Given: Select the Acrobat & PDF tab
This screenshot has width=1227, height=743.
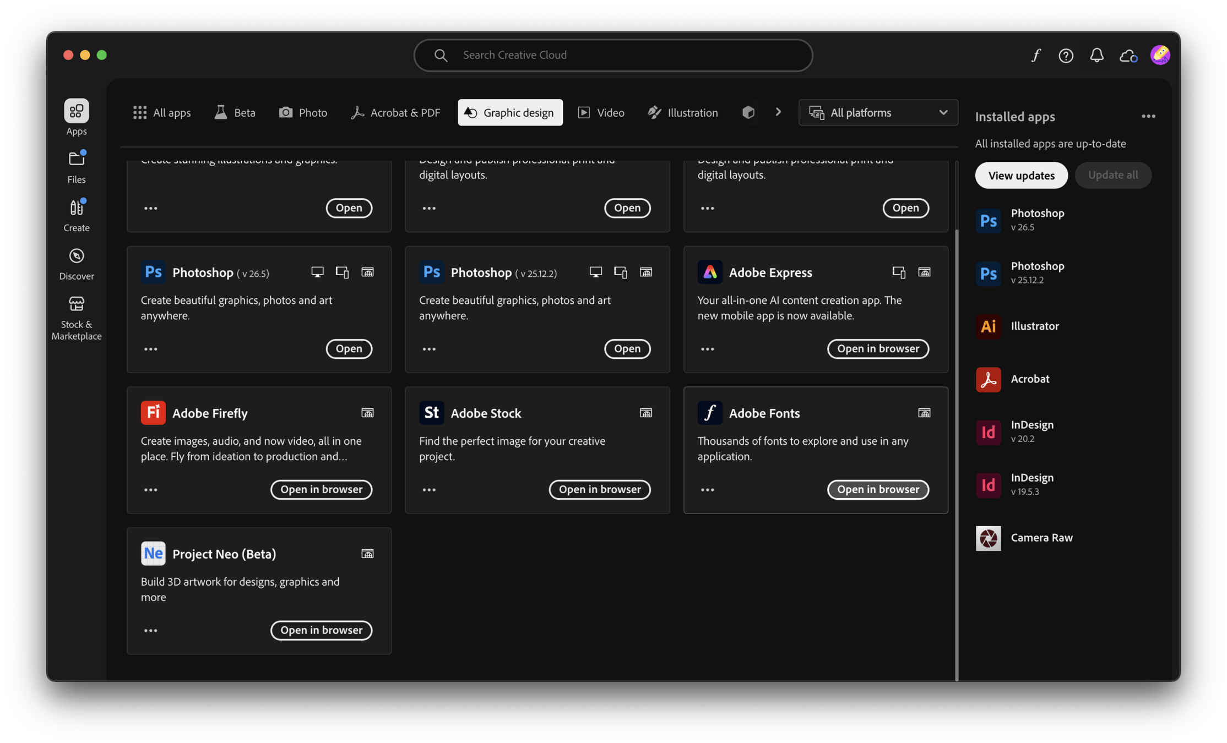Looking at the screenshot, I should click(395, 112).
